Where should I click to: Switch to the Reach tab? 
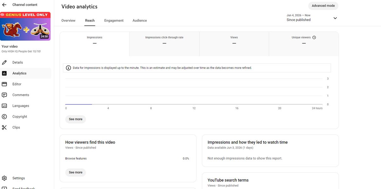[90, 21]
